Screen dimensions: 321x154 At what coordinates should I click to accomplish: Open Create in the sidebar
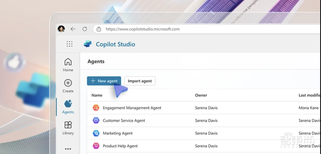pyautogui.click(x=68, y=86)
